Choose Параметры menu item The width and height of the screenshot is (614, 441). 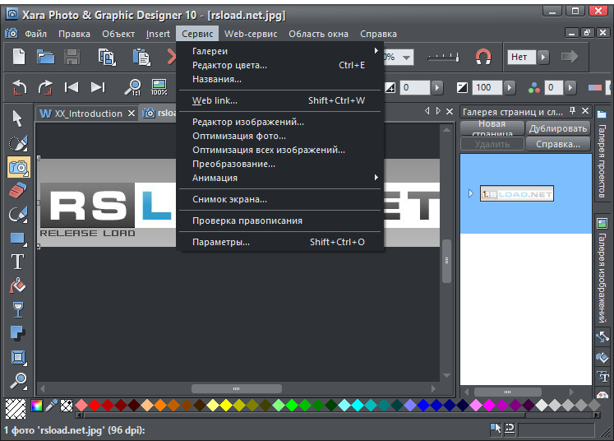click(279, 242)
